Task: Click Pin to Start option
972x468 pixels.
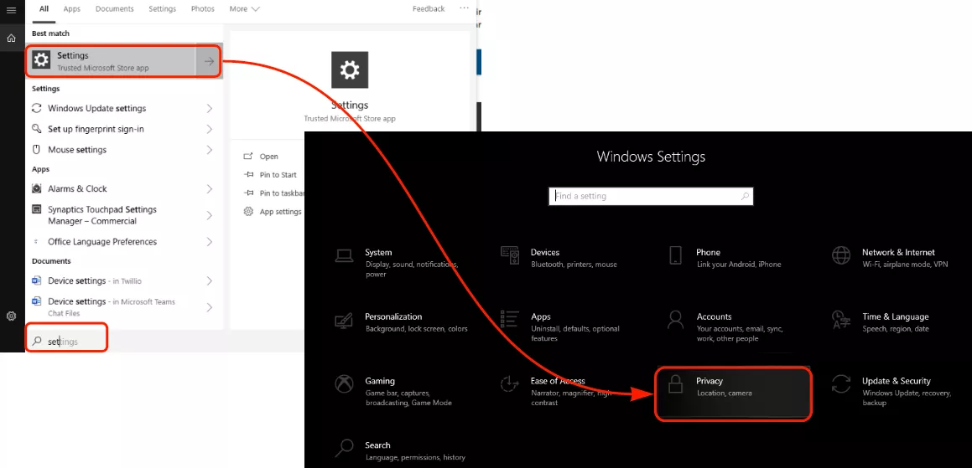Action: [x=278, y=175]
